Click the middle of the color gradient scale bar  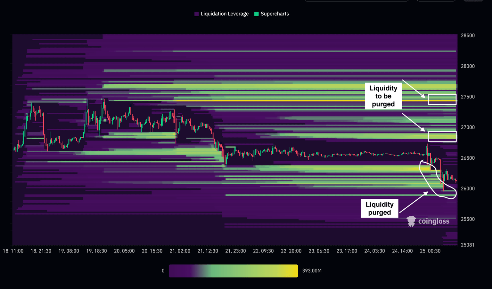click(233, 270)
